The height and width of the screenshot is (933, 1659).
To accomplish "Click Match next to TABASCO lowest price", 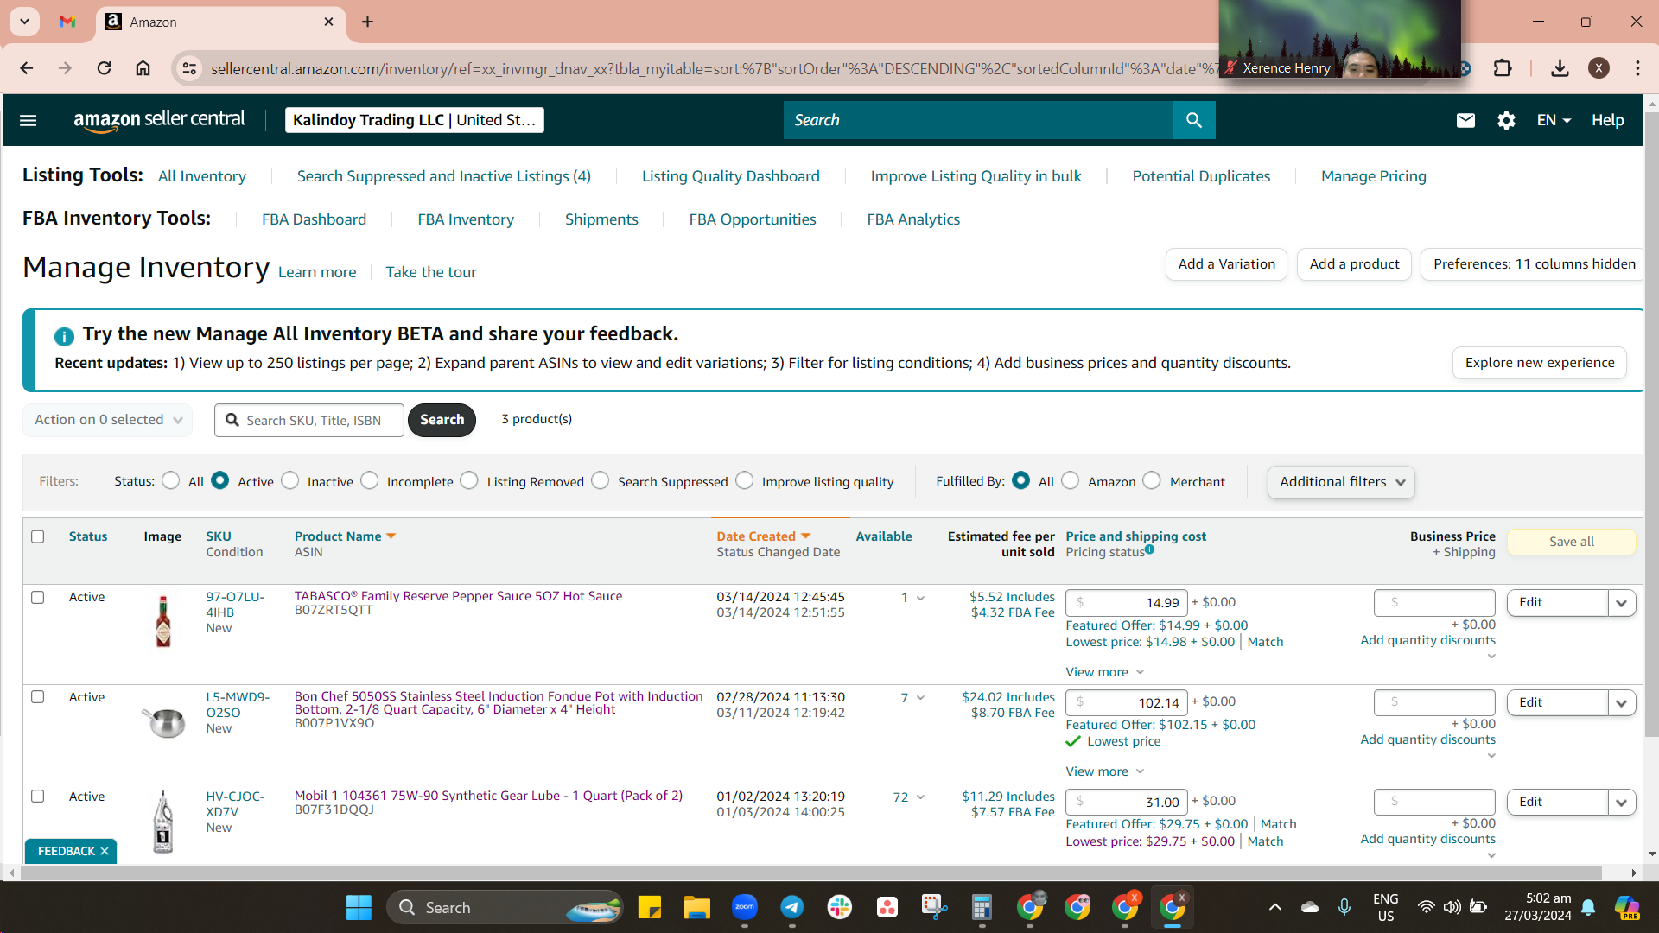I will [x=1265, y=642].
